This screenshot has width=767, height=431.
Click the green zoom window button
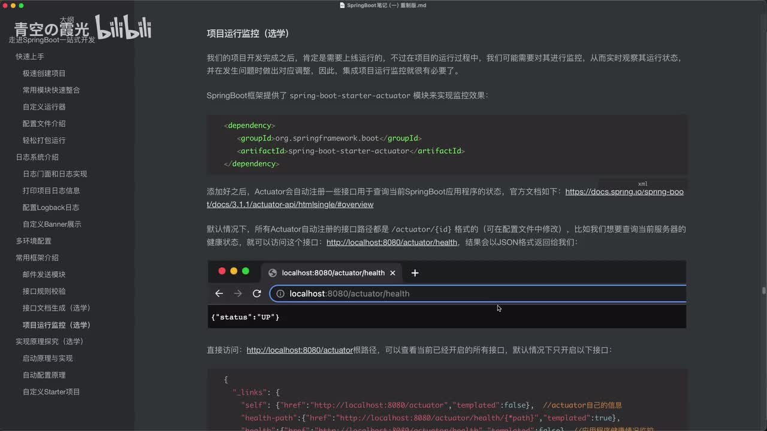(21, 5)
